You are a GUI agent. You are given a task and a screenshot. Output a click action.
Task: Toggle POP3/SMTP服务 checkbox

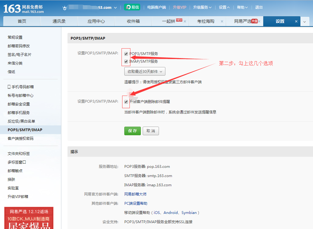click(126, 54)
